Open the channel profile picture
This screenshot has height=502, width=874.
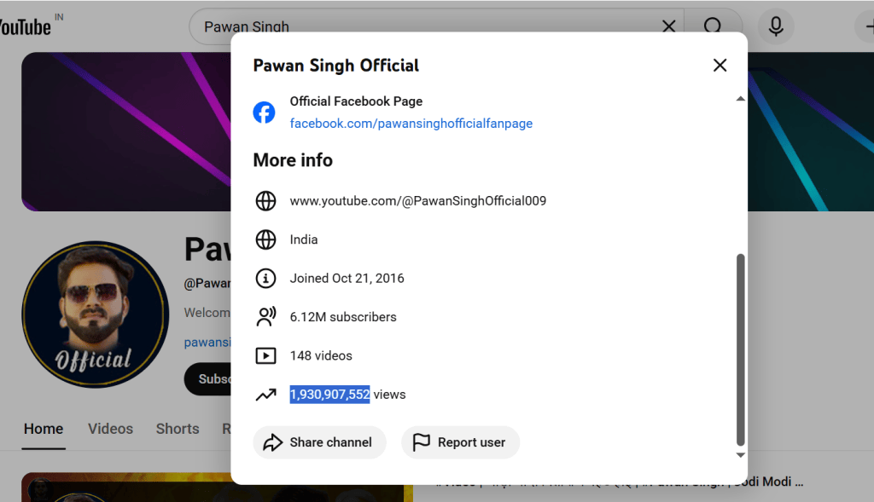96,314
